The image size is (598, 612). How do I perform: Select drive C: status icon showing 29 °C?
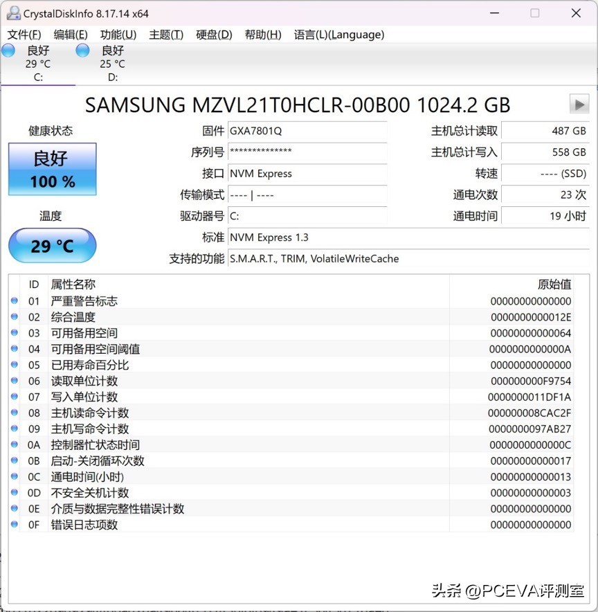pyautogui.click(x=8, y=50)
